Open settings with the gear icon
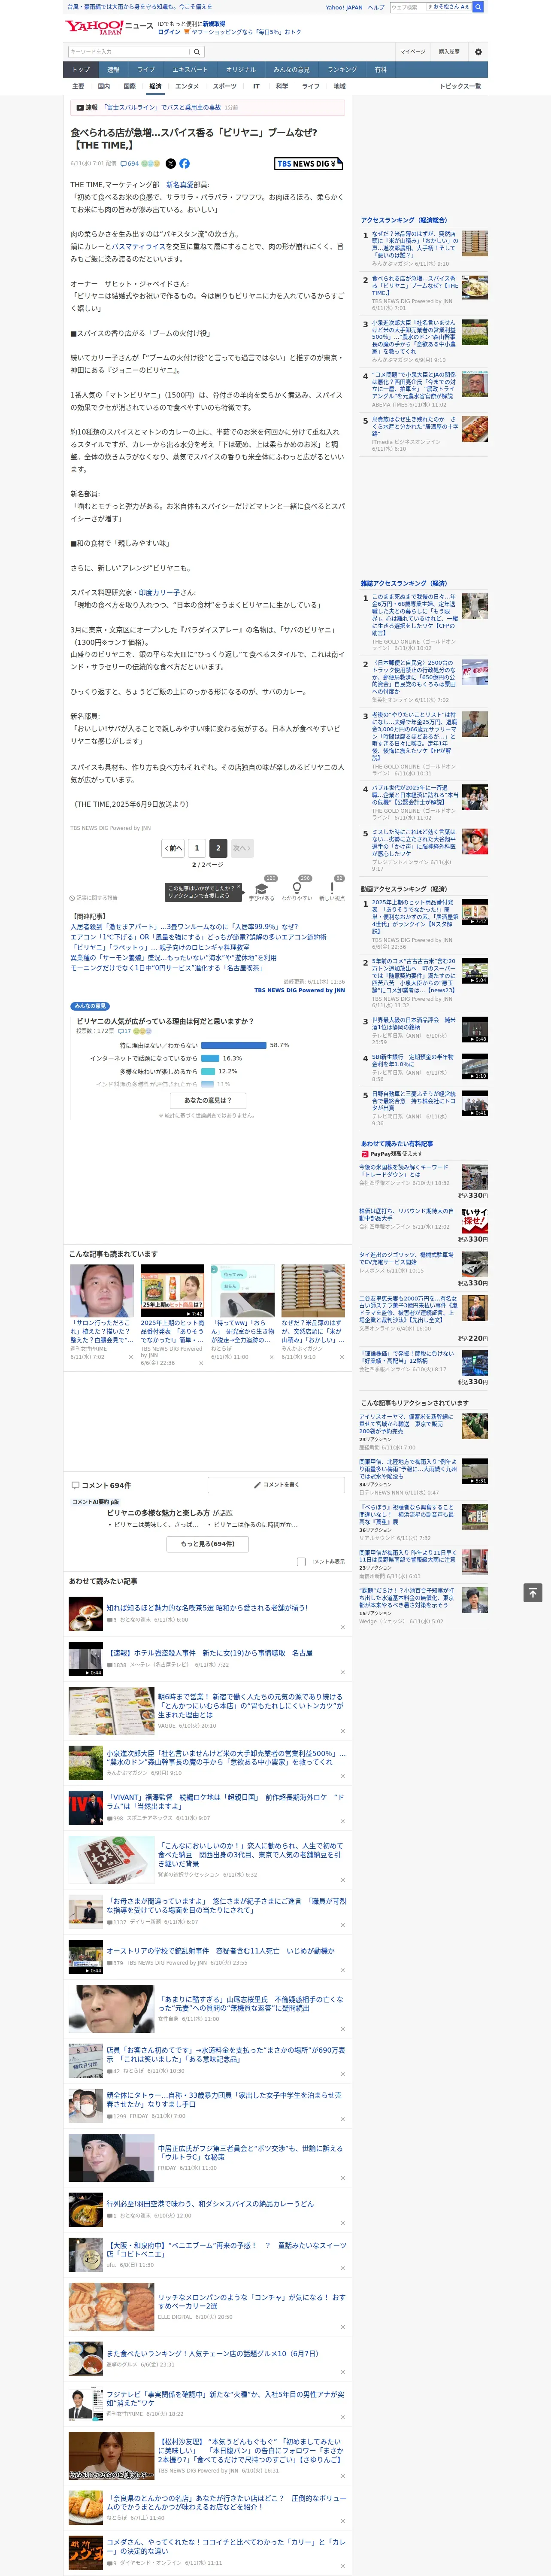 point(478,52)
